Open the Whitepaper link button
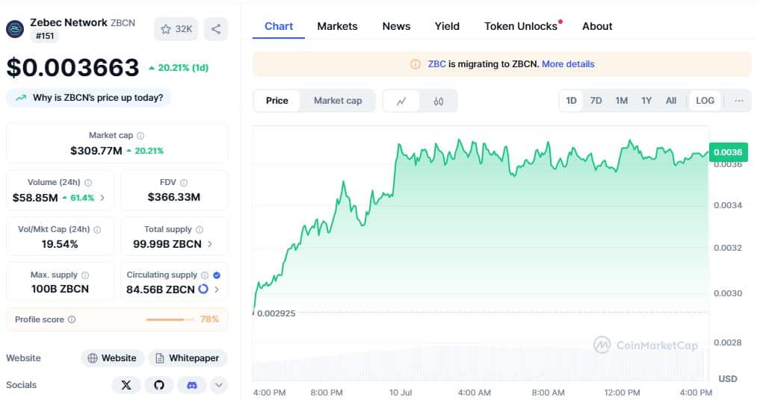757x400 pixels. point(188,358)
